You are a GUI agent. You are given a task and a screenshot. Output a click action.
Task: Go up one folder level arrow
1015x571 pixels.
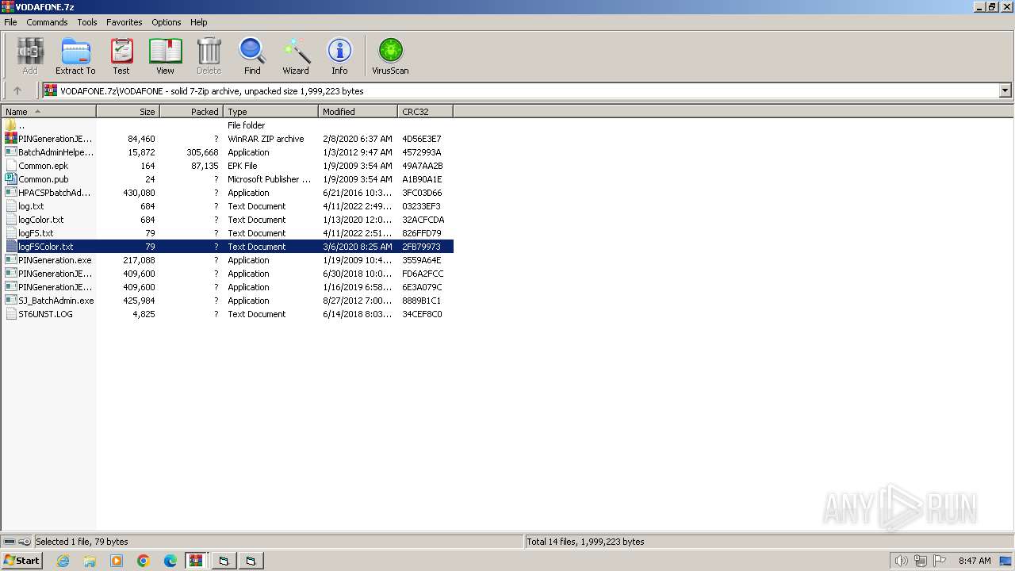point(17,90)
